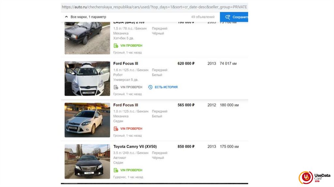
Task: Open the Ford Focus III listing priced 565 000 ₽
Action: (126, 105)
